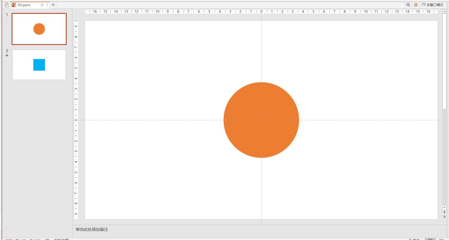Select slide 2 thumbnail with the blue square
This screenshot has height=240, width=449.
(x=39, y=65)
